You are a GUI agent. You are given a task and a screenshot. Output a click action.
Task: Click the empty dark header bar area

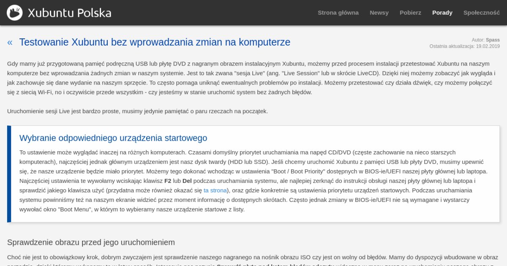click(x=211, y=13)
